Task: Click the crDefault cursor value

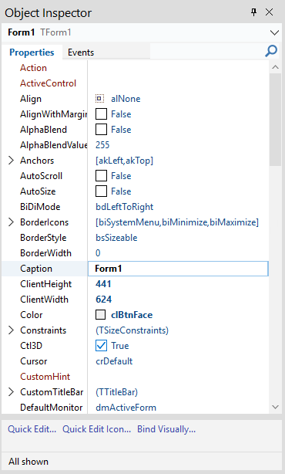Action: click(x=114, y=361)
